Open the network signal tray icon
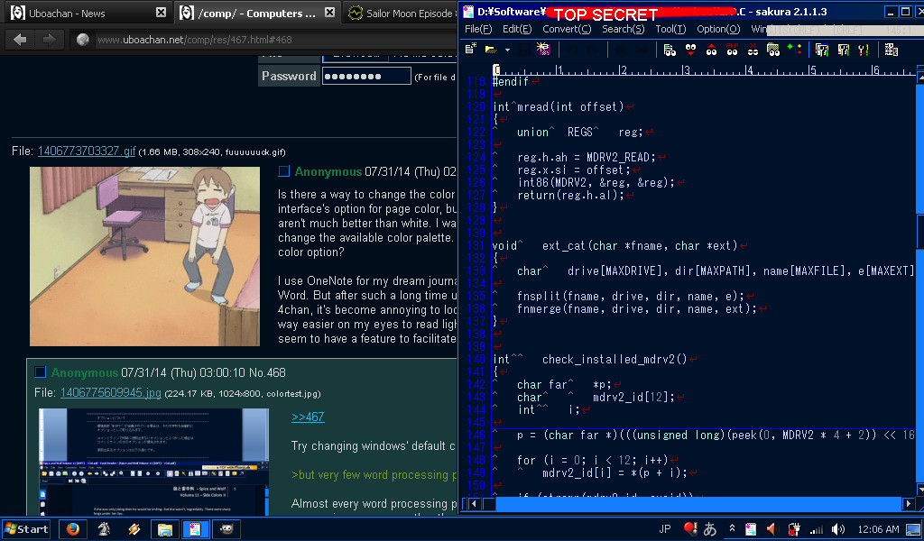Screen dimensions: 924x541 (816, 529)
